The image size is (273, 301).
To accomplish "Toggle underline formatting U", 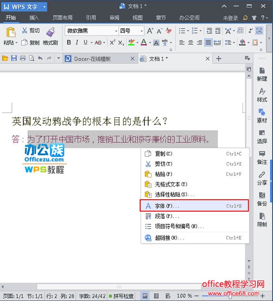I will [x=86, y=42].
